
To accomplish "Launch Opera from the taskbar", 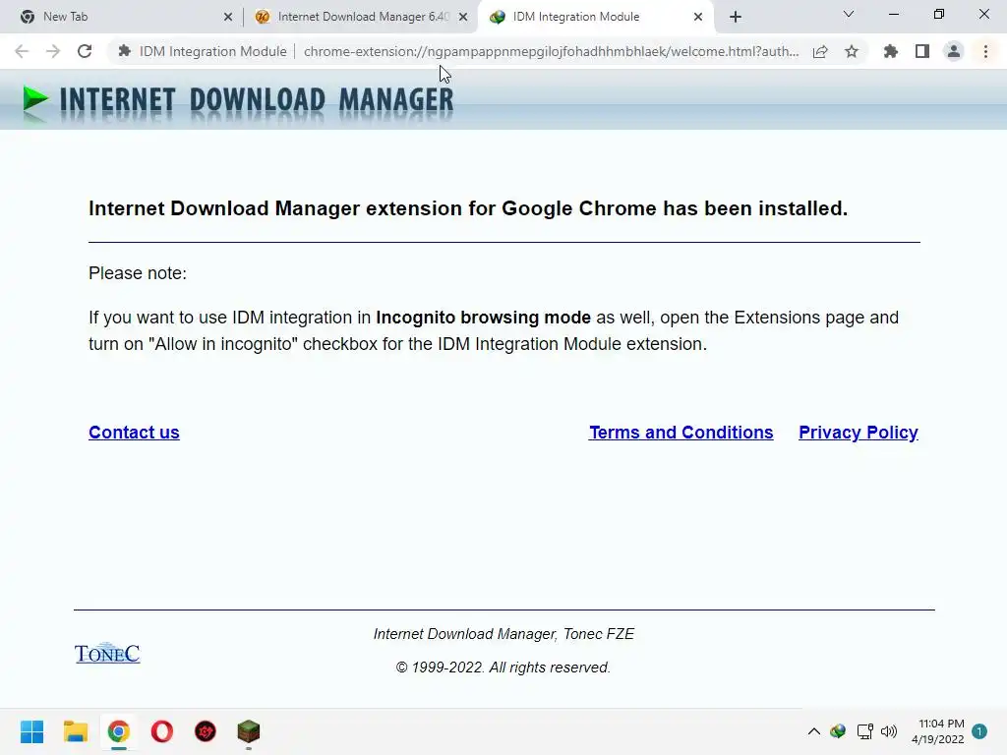I will (x=162, y=731).
